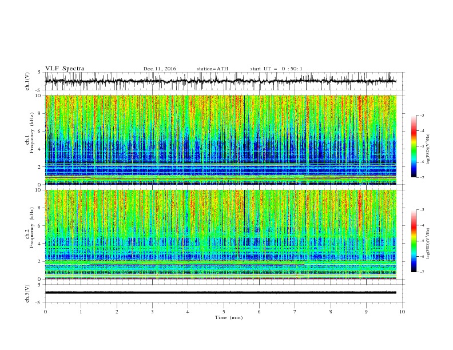The height and width of the screenshot is (350, 453).
Task: Click the ch.1 PSD color scale bar
Action: click(414, 146)
